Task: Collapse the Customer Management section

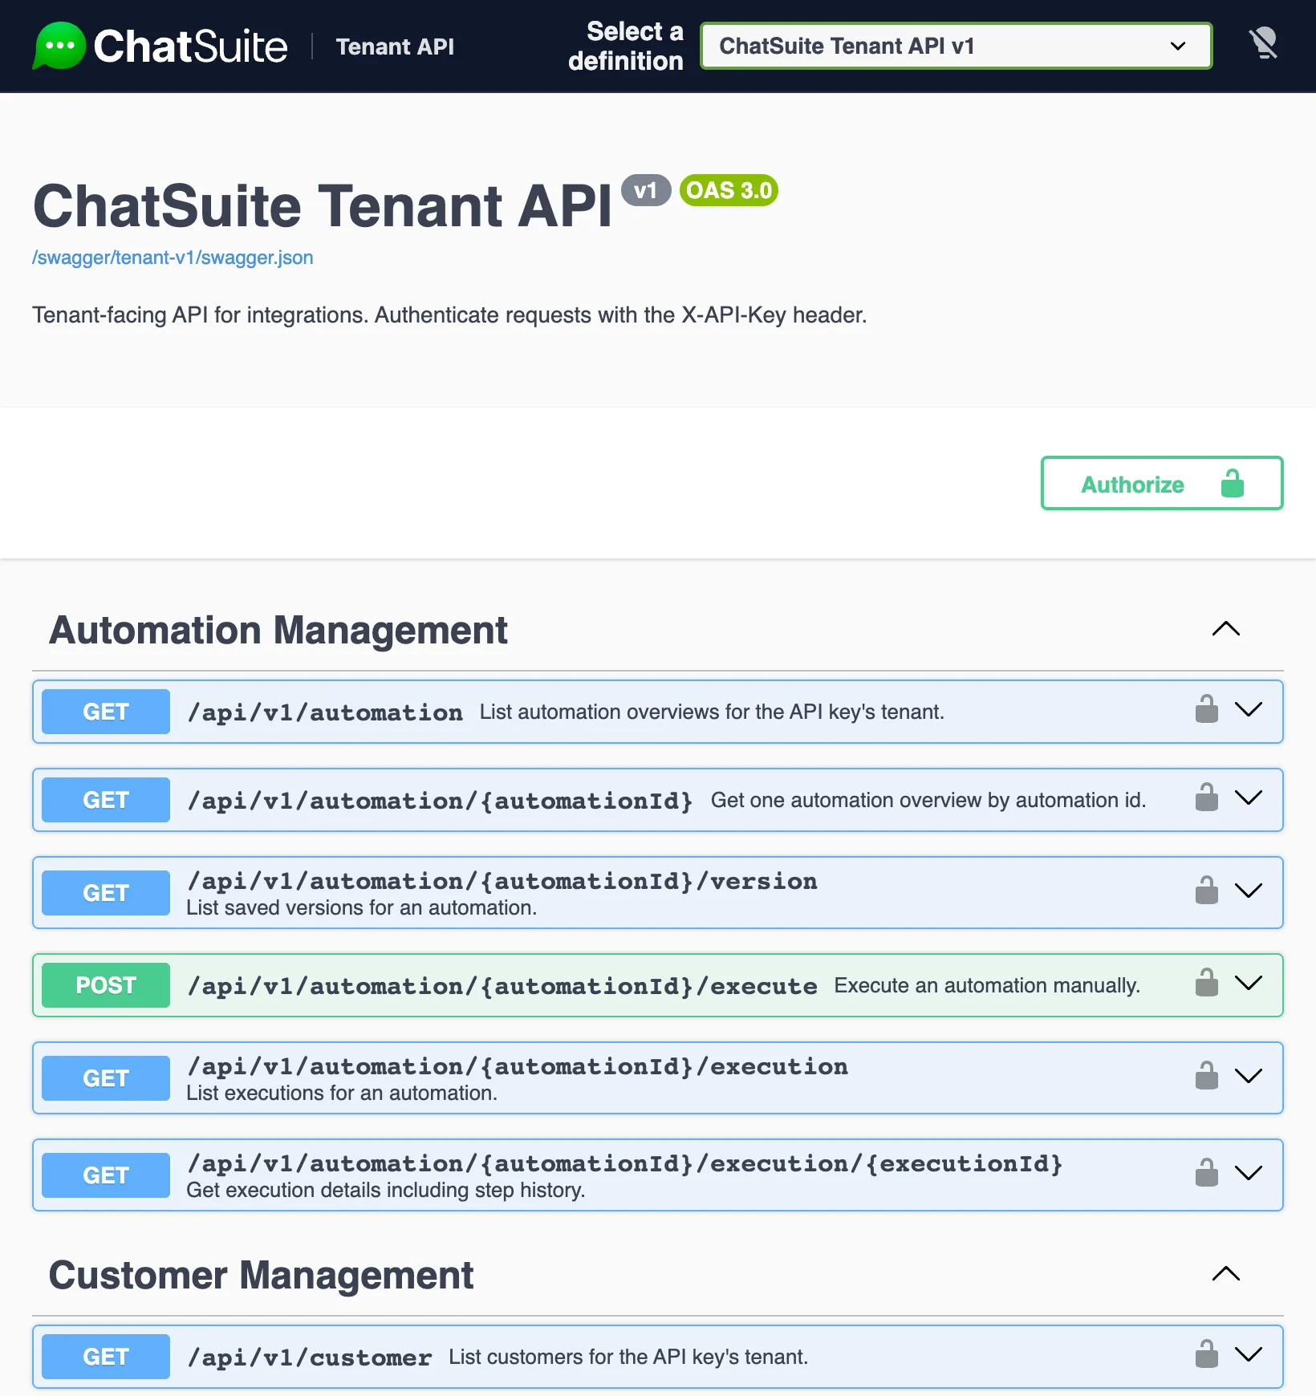Action: click(1225, 1274)
